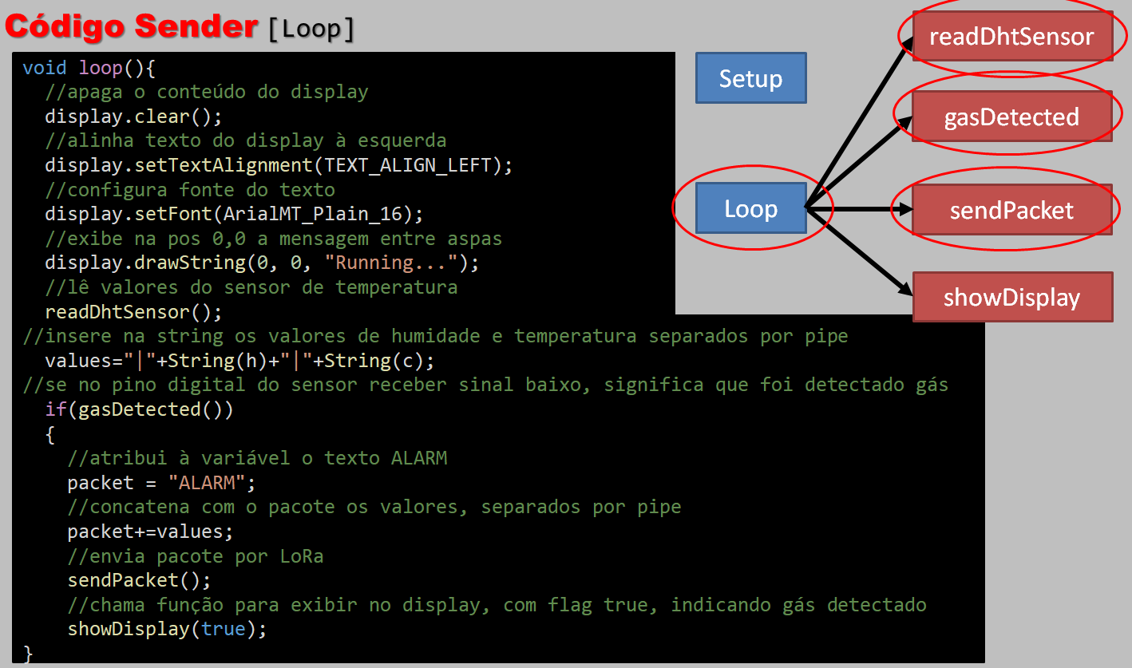This screenshot has width=1132, height=668.
Task: Click comment '//insere na string os valores de humidade'
Action: pos(435,336)
